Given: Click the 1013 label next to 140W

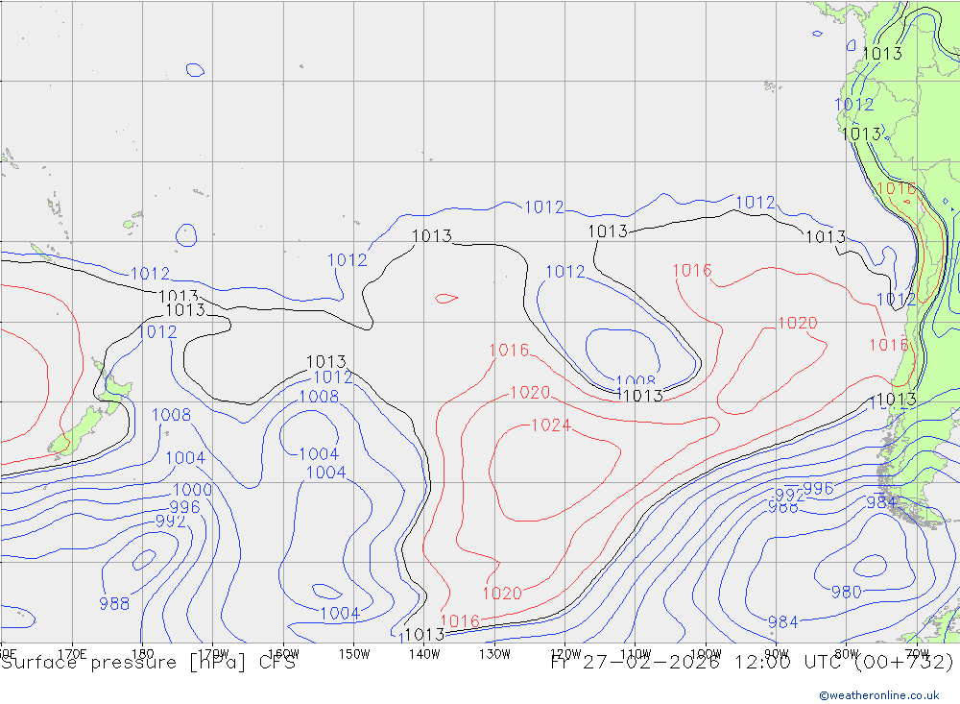Looking at the screenshot, I should tap(423, 635).
